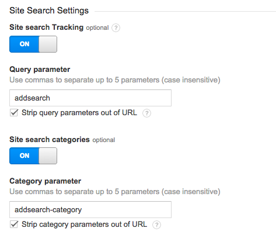Click the 'Strip query parameters out of URL' label text
276x252 pixels.
coord(79,113)
